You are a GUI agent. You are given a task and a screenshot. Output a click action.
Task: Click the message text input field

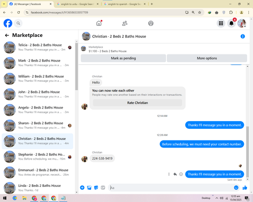tap(171, 187)
